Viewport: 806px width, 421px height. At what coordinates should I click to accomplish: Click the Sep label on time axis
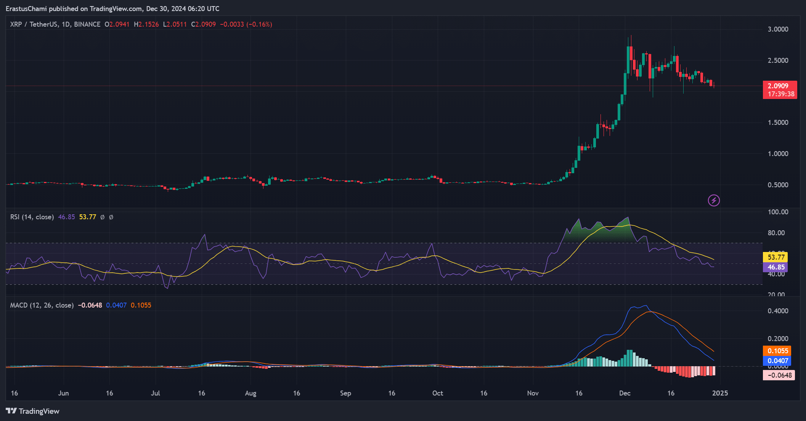click(345, 393)
